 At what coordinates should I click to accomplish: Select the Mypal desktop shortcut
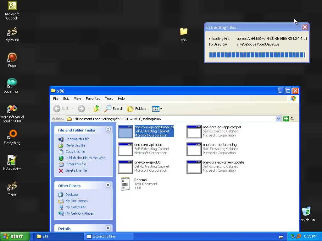(12, 189)
